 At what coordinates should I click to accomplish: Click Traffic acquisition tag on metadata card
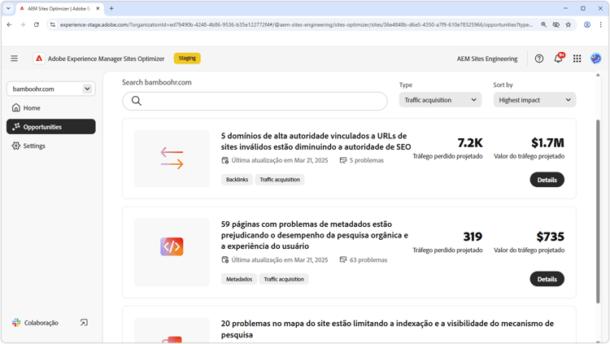pyautogui.click(x=284, y=279)
